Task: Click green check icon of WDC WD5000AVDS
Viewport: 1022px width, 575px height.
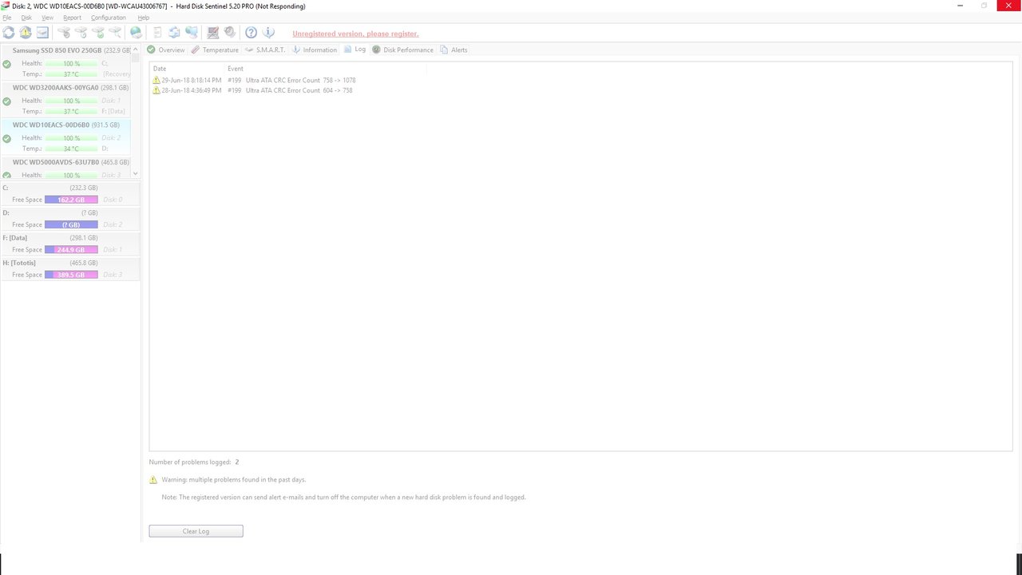Action: (6, 175)
